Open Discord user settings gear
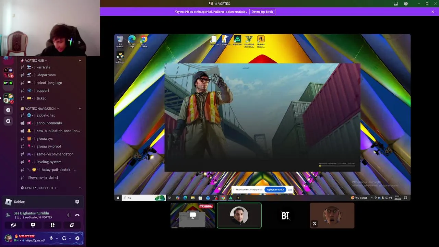The image size is (439, 247). [77, 238]
